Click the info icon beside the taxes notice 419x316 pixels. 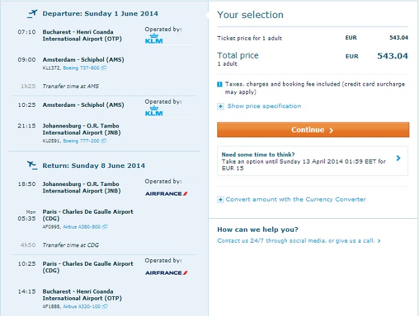pos(220,84)
